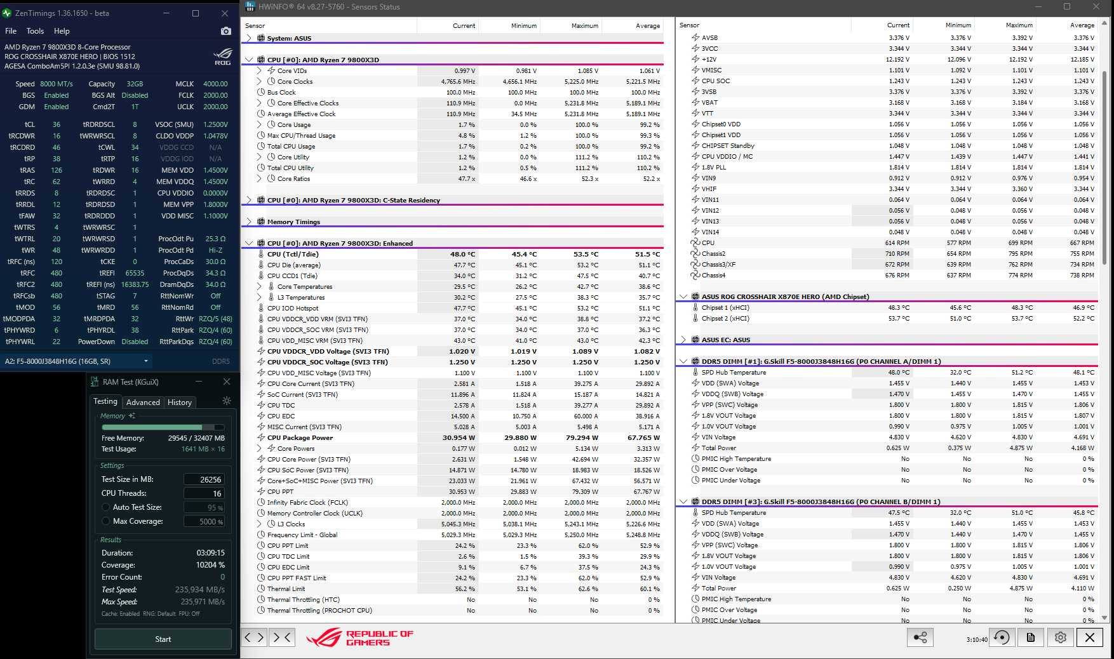Click the lightning icon for CPU Package Power

pos(261,437)
